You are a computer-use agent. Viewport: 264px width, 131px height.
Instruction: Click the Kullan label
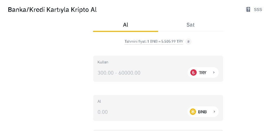(103, 62)
